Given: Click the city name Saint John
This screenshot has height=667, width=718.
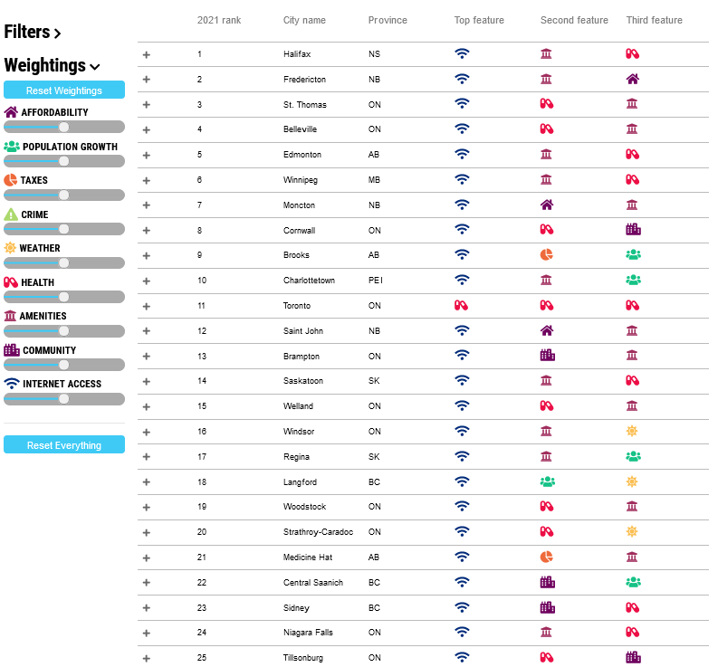Looking at the screenshot, I should [x=303, y=330].
